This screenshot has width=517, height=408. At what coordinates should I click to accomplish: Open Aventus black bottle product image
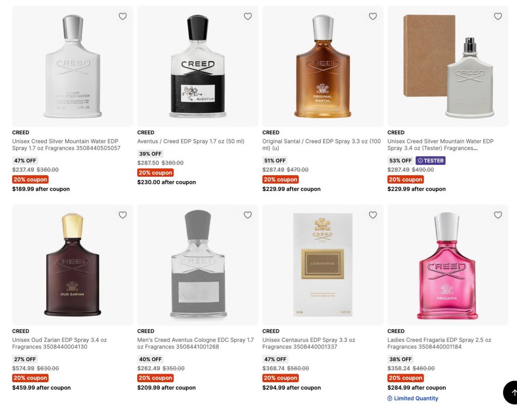pyautogui.click(x=198, y=66)
